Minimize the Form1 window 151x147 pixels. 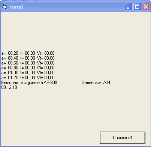129,7
